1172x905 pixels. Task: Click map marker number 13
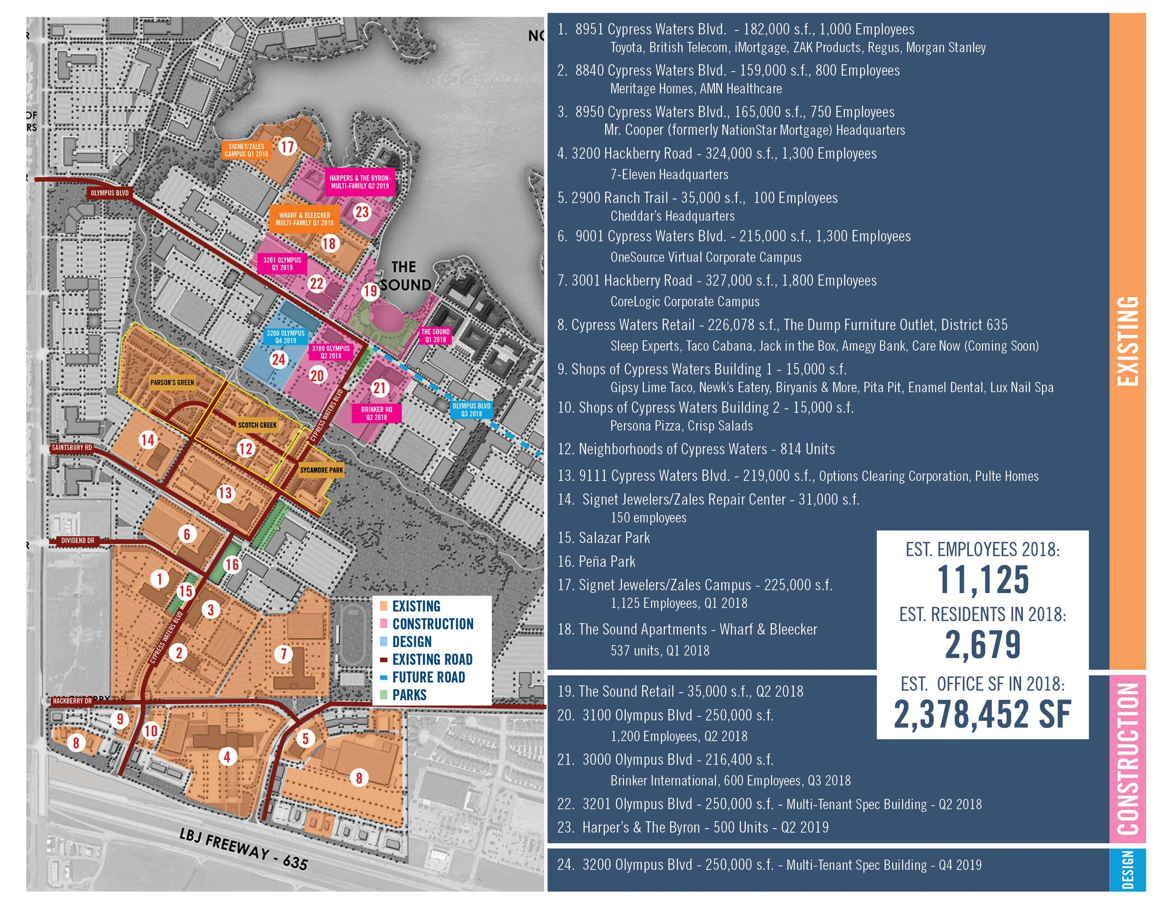coord(225,493)
